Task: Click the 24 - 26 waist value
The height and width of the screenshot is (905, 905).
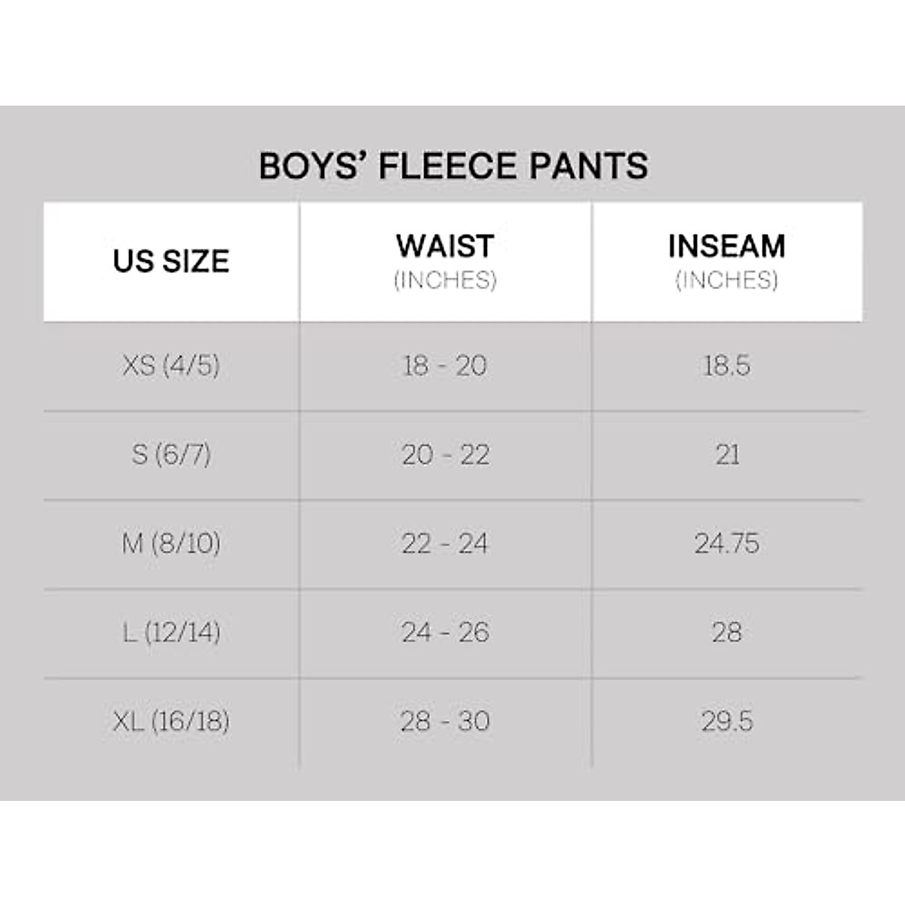Action: point(445,632)
